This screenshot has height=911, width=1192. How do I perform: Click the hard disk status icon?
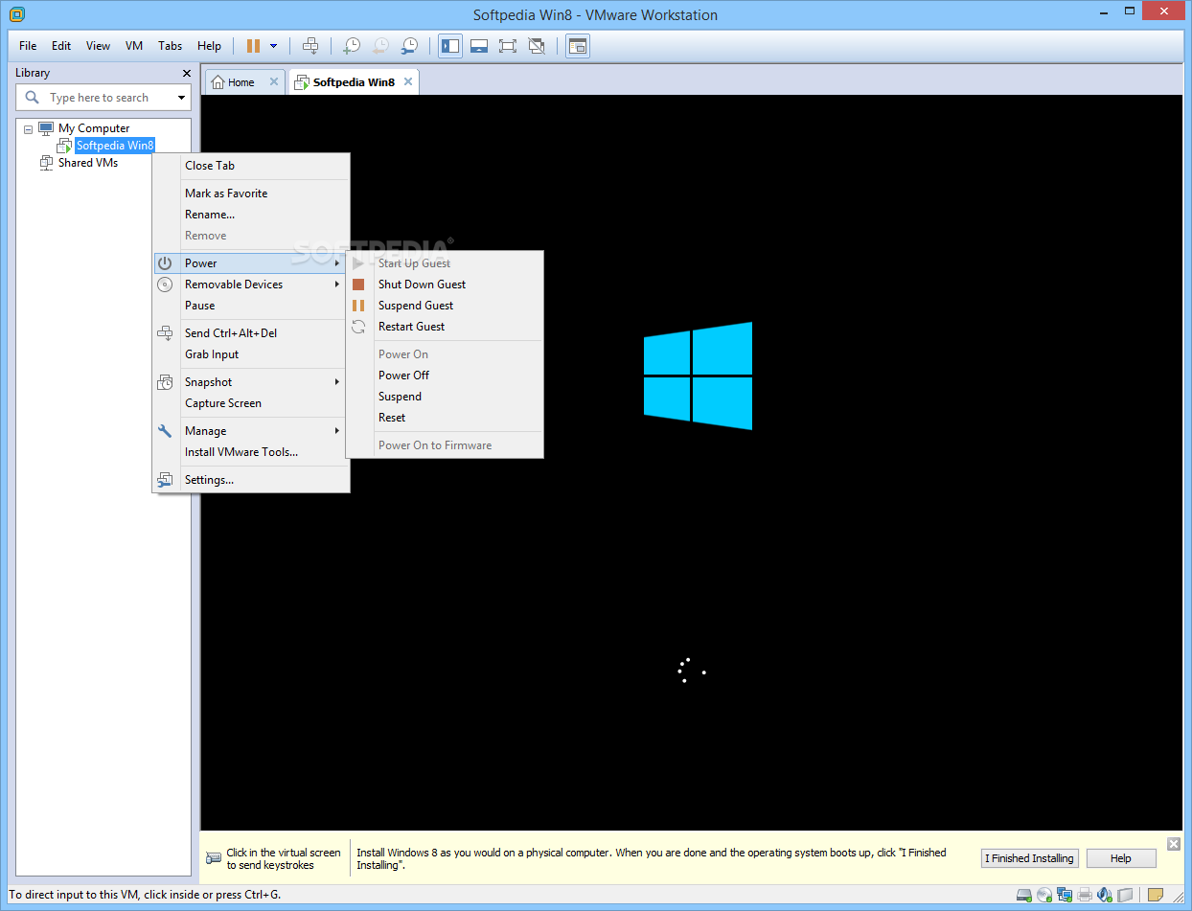click(x=1024, y=895)
